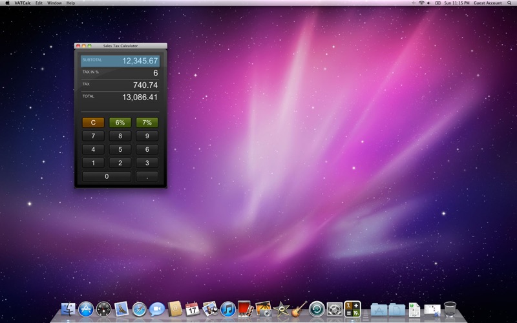Apply the 6% tax rate button
Image resolution: width=517 pixels, height=323 pixels.
(x=120, y=123)
